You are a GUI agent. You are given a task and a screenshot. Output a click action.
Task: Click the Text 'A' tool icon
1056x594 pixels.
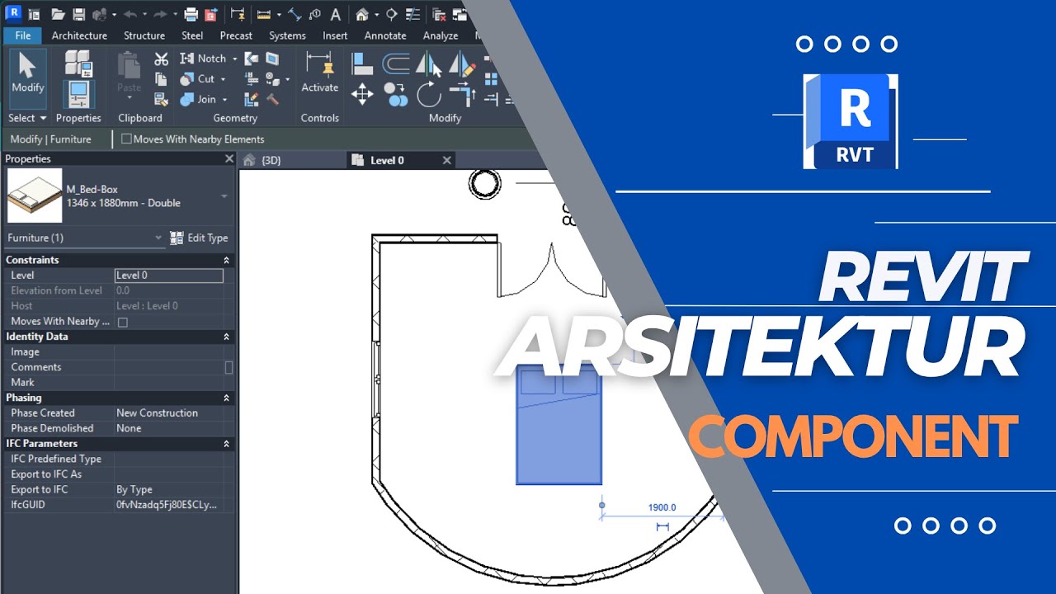pos(335,14)
